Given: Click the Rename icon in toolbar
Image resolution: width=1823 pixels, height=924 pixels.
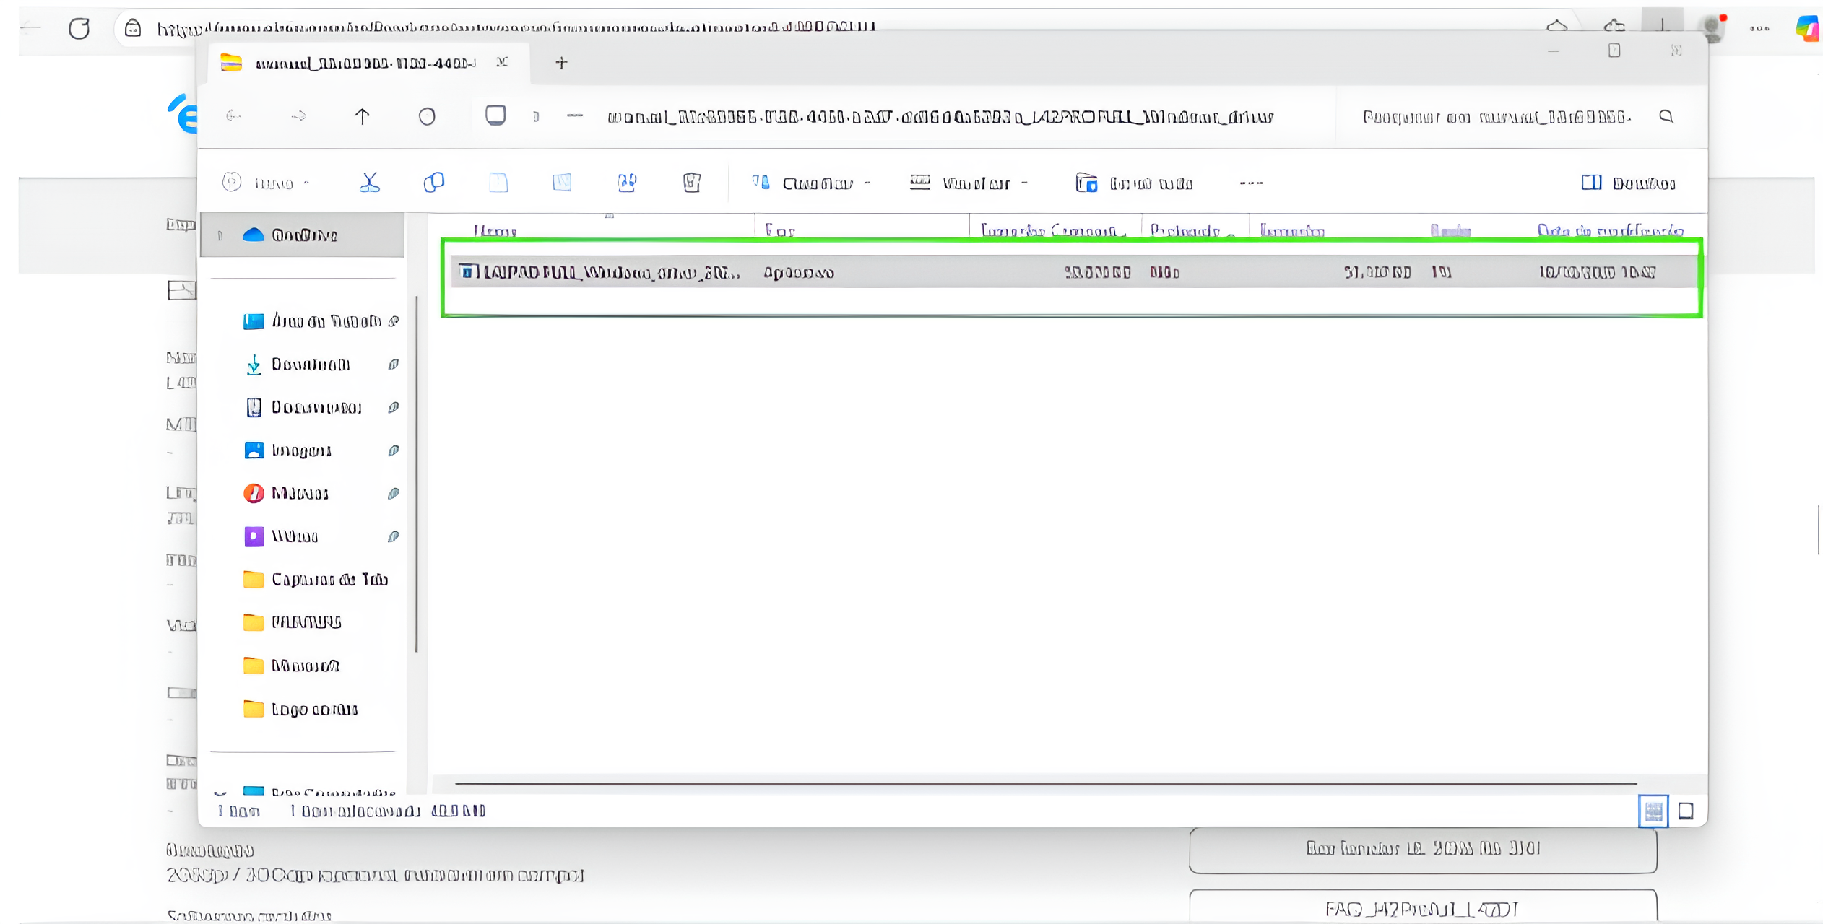Looking at the screenshot, I should tap(562, 183).
